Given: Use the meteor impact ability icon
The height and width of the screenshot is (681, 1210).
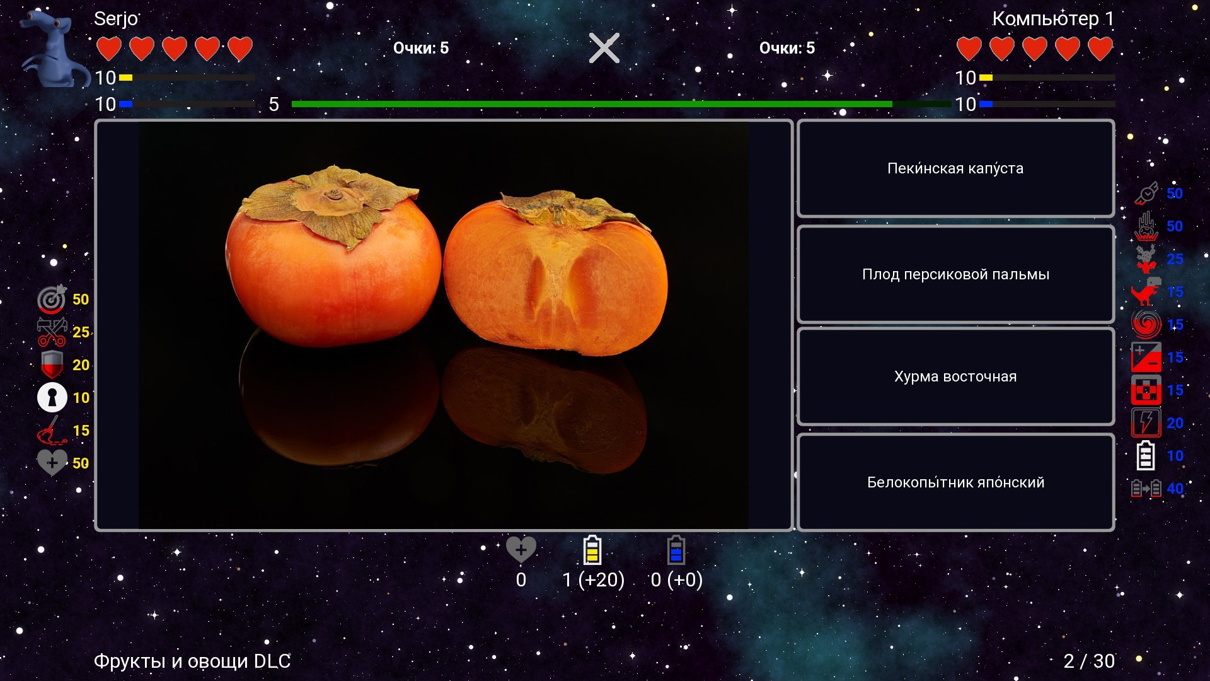Looking at the screenshot, I should tap(1146, 226).
